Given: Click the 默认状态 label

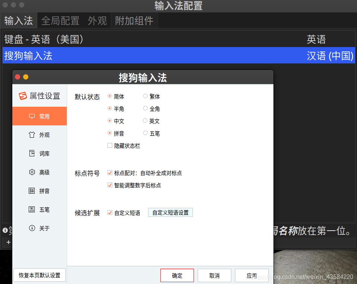Looking at the screenshot, I should coord(87,97).
